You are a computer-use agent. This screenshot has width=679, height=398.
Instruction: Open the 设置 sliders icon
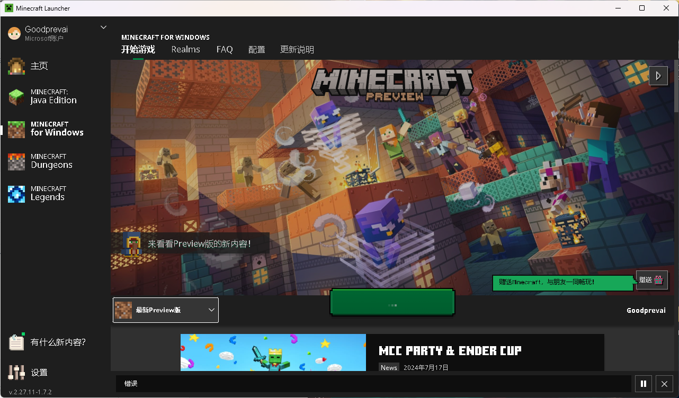[x=16, y=373]
